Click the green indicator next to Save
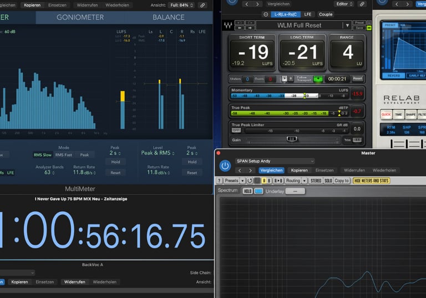The image size is (426, 298). coord(369,28)
